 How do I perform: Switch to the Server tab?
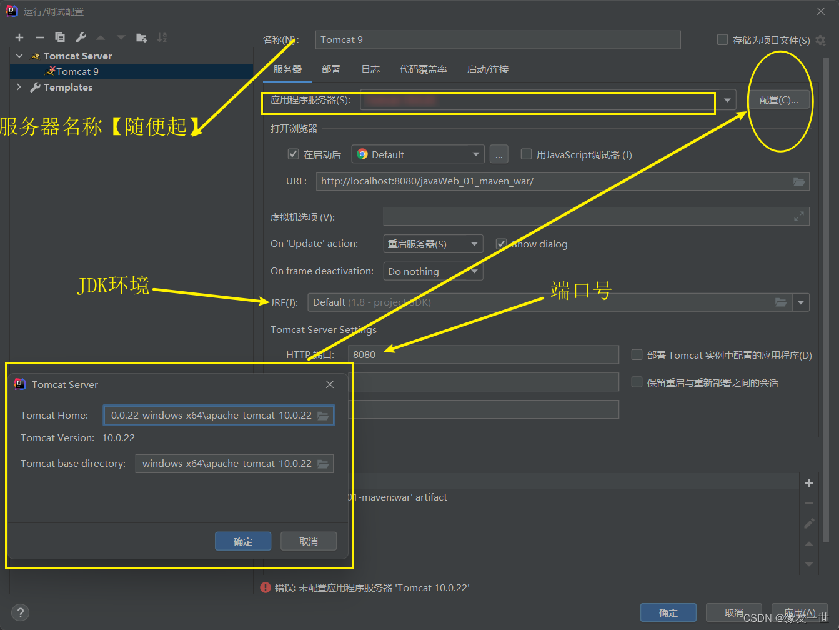(287, 69)
